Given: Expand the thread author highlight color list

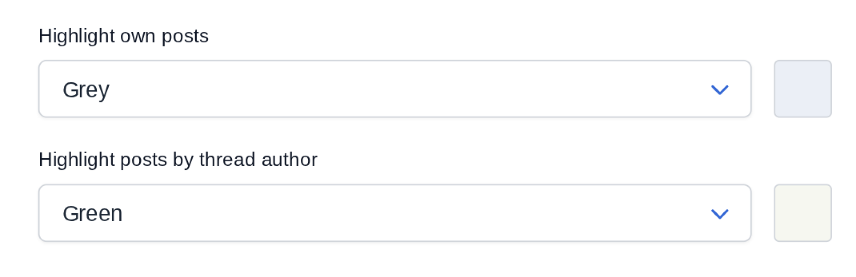Looking at the screenshot, I should point(394,213).
